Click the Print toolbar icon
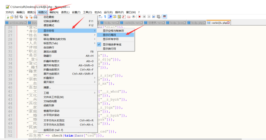 [x=35, y=17]
